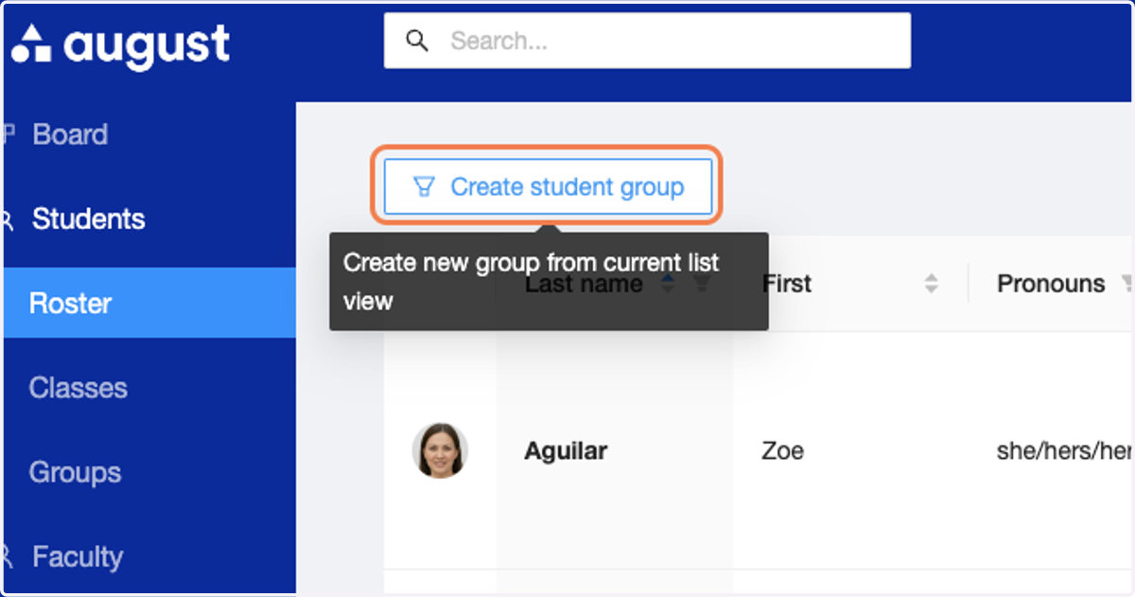Select the Roster menu item
The width and height of the screenshot is (1135, 597).
pyautogui.click(x=149, y=303)
